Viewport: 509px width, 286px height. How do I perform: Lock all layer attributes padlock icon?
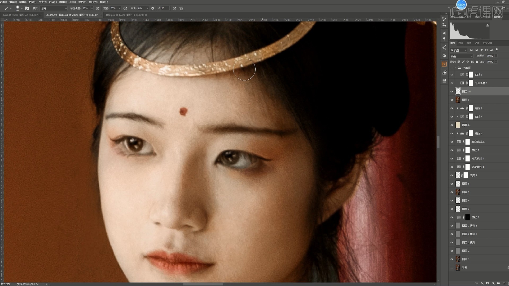click(x=477, y=62)
